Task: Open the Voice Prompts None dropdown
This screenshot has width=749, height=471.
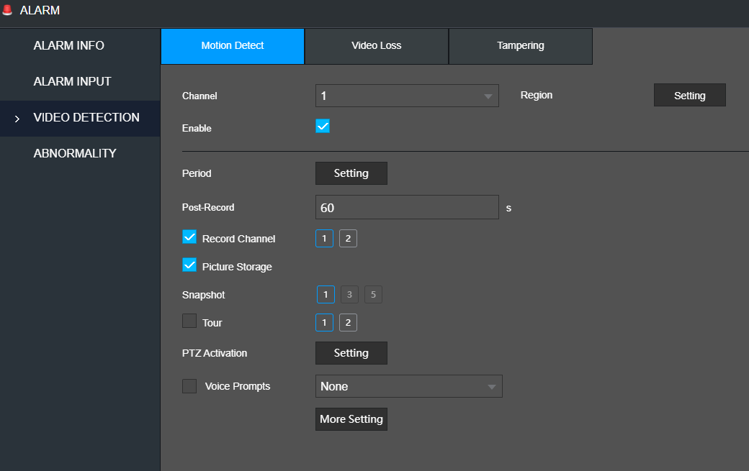Action: click(x=409, y=386)
